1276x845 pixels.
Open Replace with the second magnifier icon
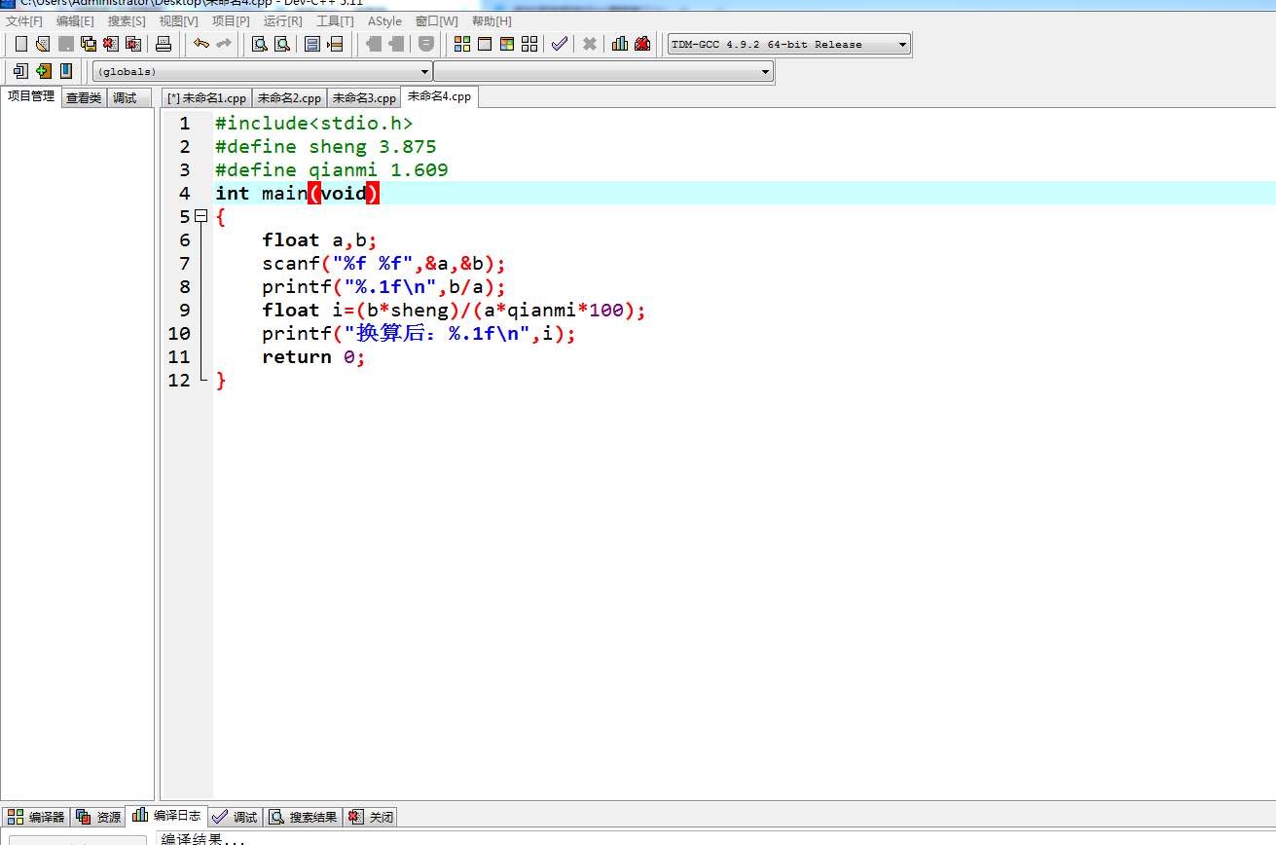[282, 44]
